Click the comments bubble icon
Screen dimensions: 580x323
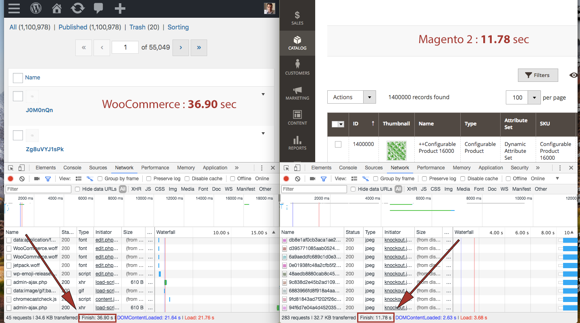(x=98, y=8)
